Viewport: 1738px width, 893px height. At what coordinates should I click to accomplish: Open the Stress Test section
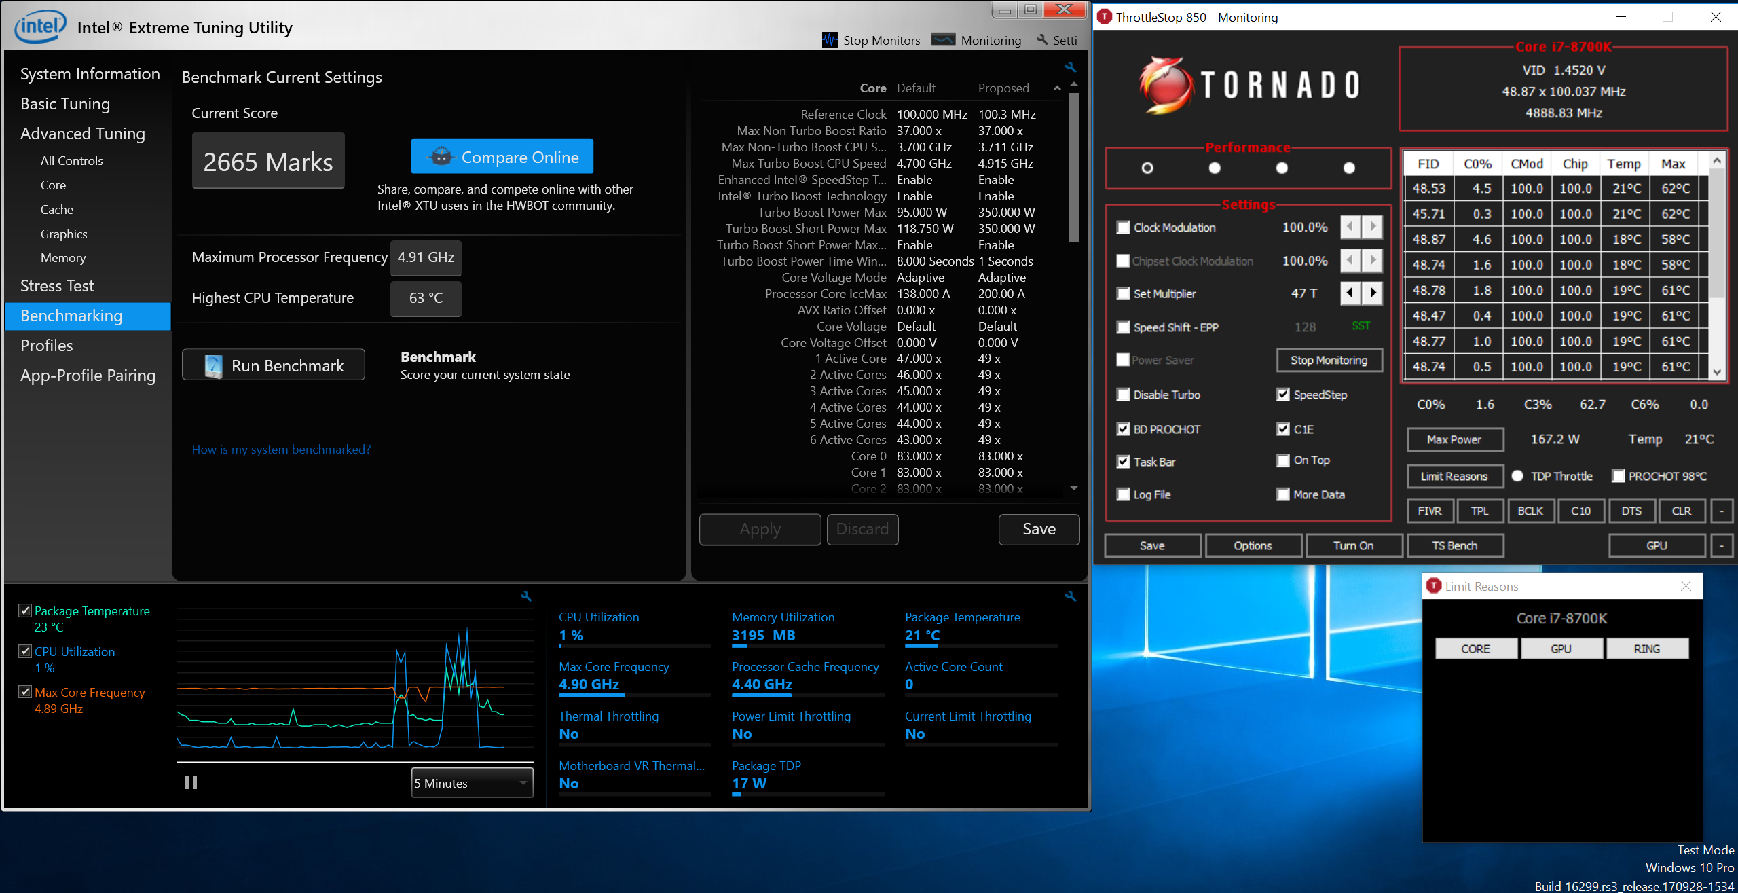click(x=57, y=286)
